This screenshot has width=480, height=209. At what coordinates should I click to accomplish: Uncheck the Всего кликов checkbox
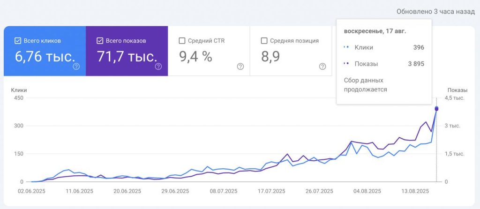[18, 41]
